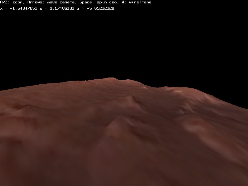Click the smooth foreground terrain at bottom center
Screen dimensions: 248x186
coord(124,167)
